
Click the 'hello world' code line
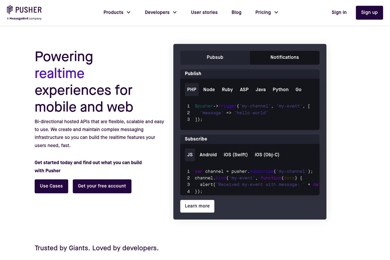tap(234, 113)
